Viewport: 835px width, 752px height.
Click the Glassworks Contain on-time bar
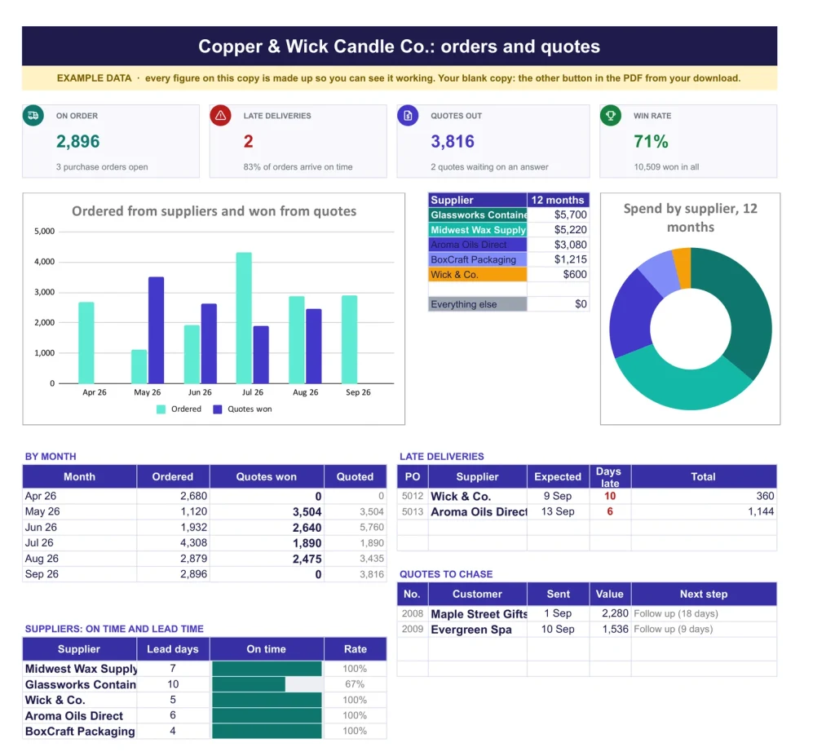249,683
